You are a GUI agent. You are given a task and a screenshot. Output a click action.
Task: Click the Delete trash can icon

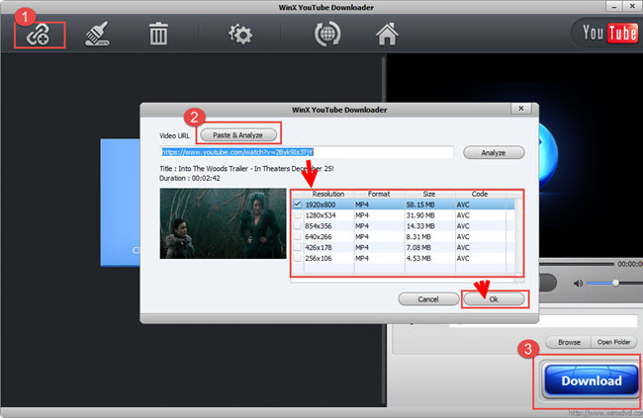pos(158,34)
